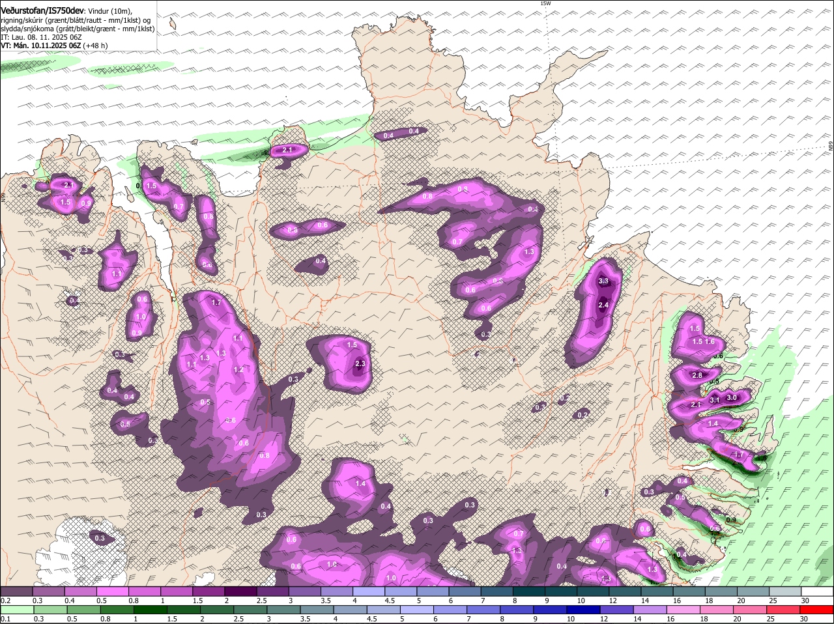
Task: Pick the dark teal swatch between upper 8 and 9
Action: point(529,591)
